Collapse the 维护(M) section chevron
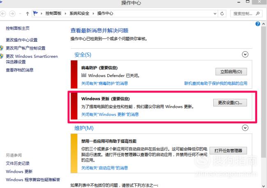This screenshot has width=267, height=188. 245,128
